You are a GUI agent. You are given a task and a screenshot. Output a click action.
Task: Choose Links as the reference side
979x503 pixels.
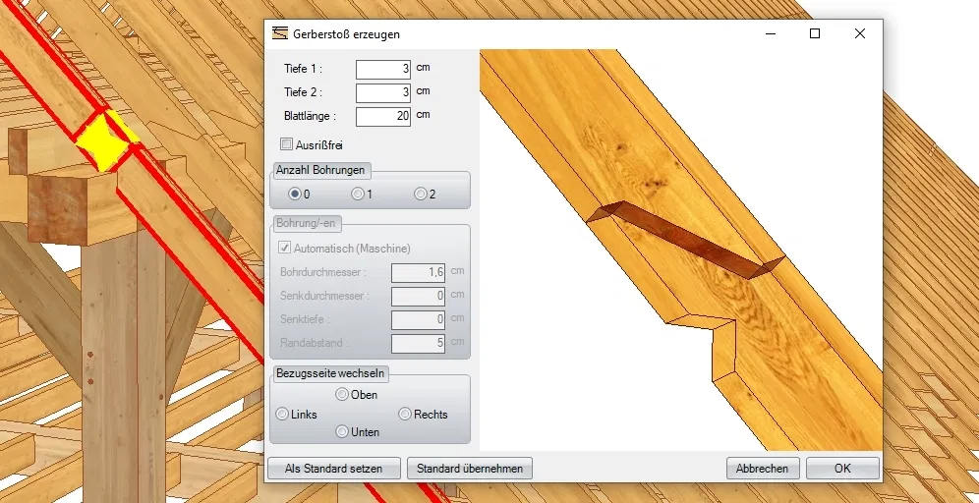[x=283, y=415]
